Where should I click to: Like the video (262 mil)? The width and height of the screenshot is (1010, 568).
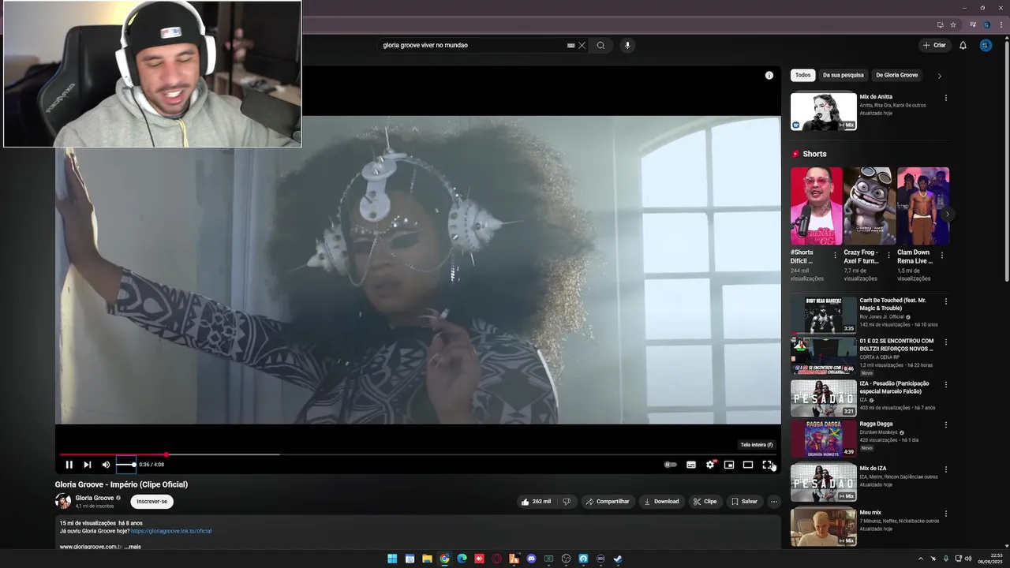tap(536, 502)
